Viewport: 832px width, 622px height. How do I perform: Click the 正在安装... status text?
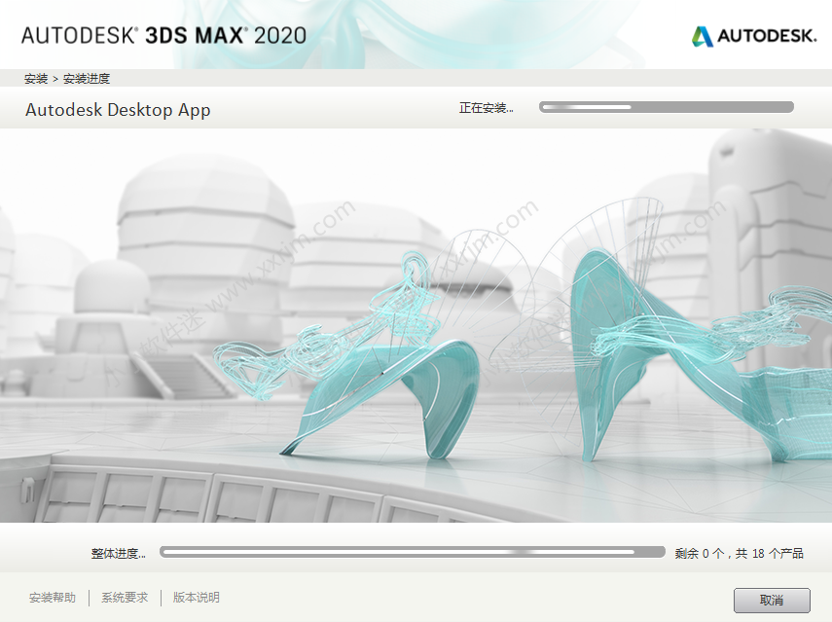(x=486, y=108)
